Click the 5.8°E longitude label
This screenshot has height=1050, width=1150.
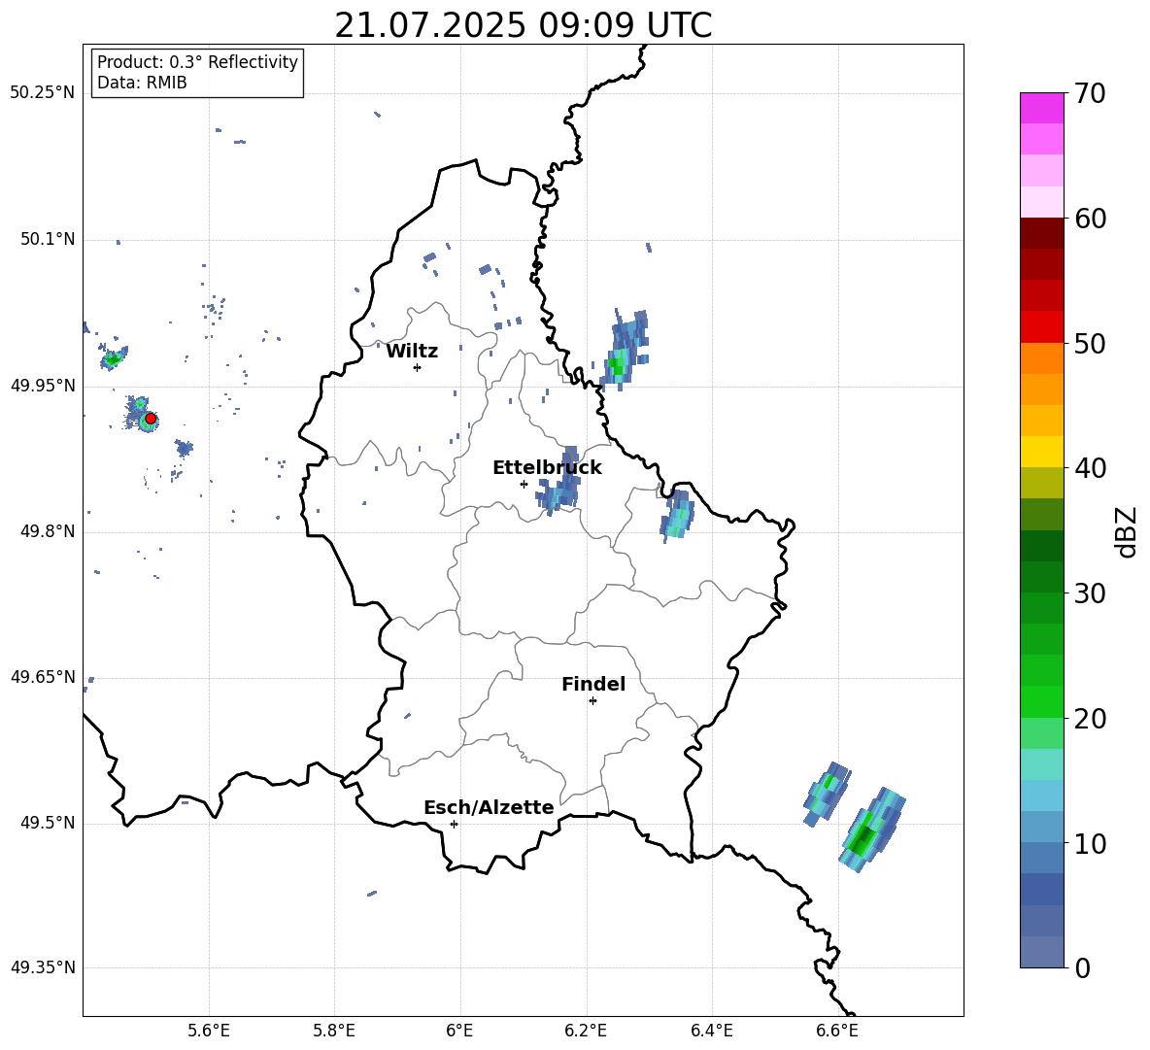click(x=334, y=1031)
